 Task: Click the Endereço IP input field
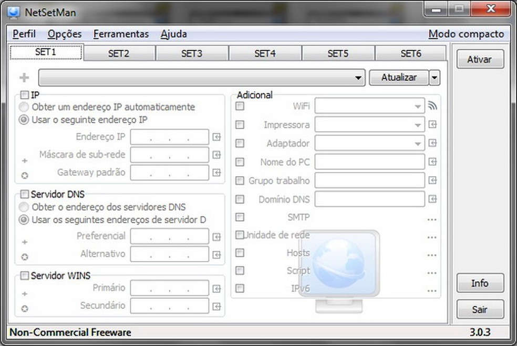point(170,137)
